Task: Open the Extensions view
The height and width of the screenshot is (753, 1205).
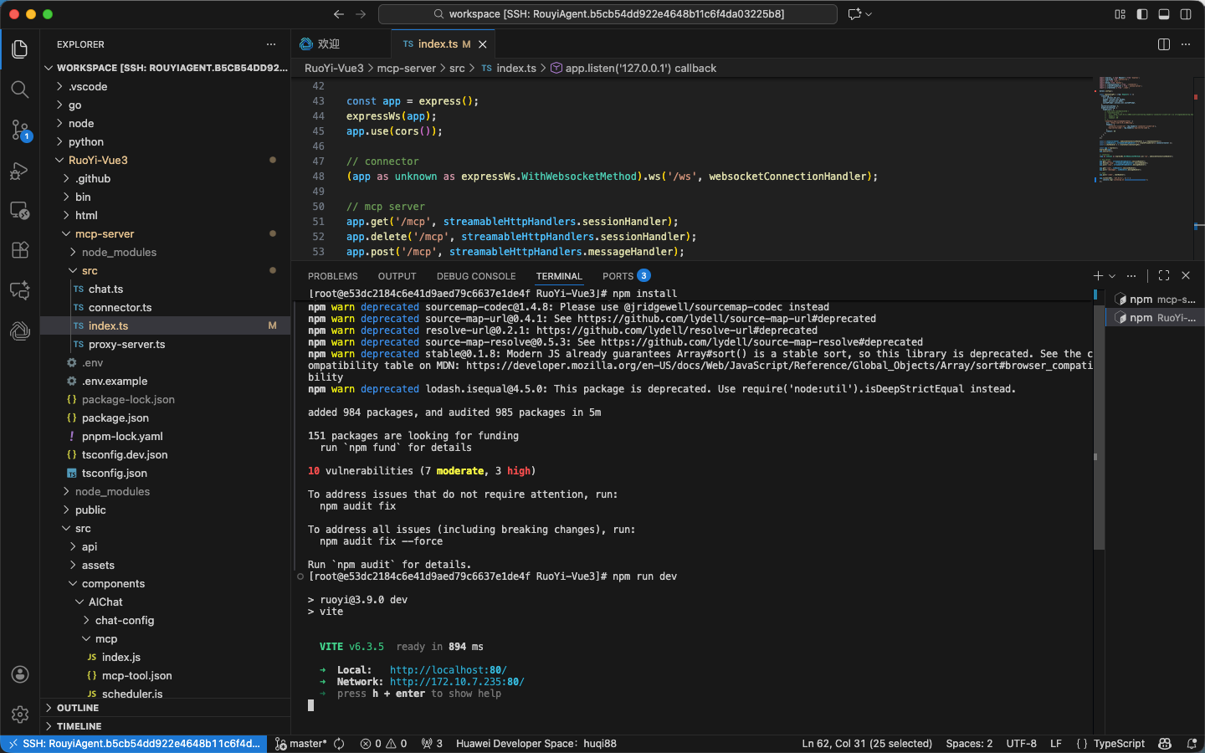Action: (20, 250)
